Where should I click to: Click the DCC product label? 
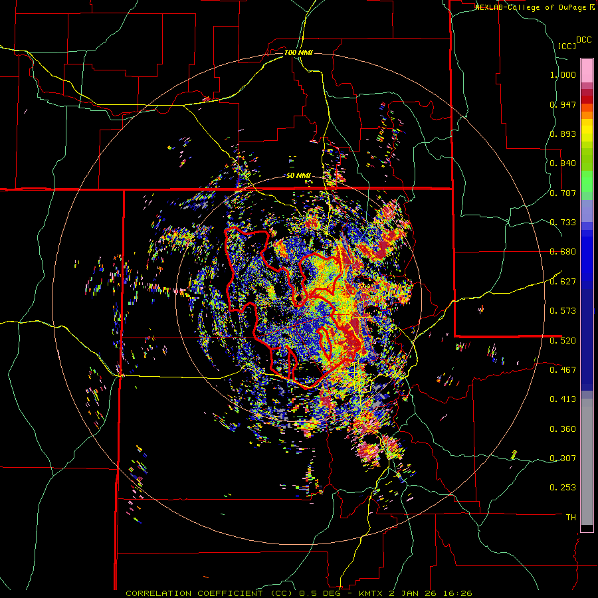[x=583, y=40]
